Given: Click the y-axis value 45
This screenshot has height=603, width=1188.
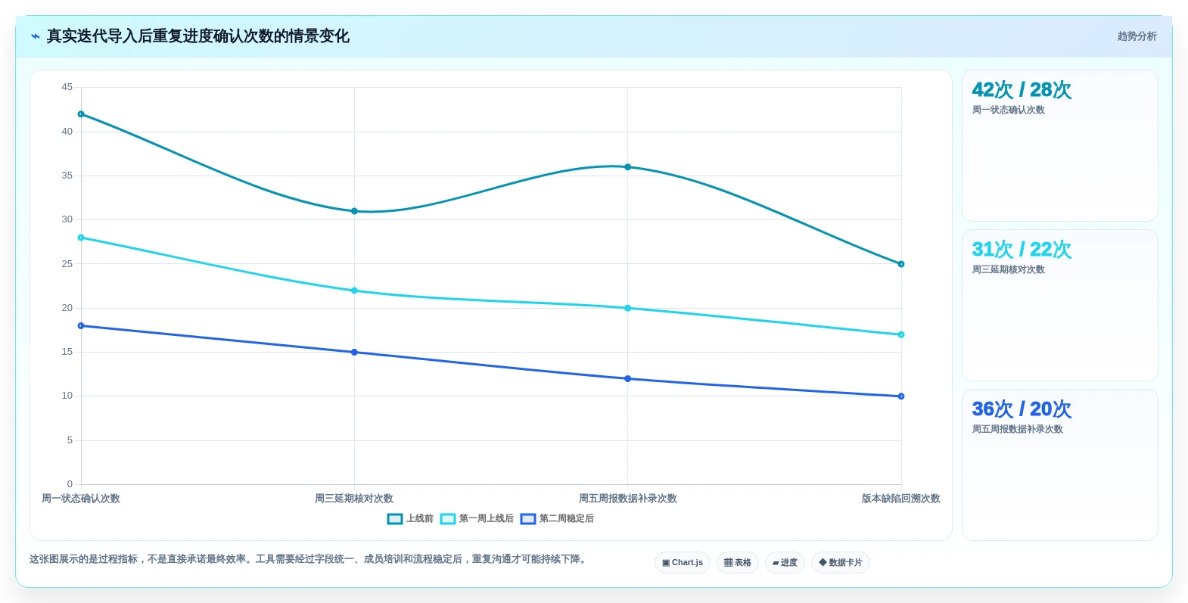Looking at the screenshot, I should pyautogui.click(x=67, y=87).
